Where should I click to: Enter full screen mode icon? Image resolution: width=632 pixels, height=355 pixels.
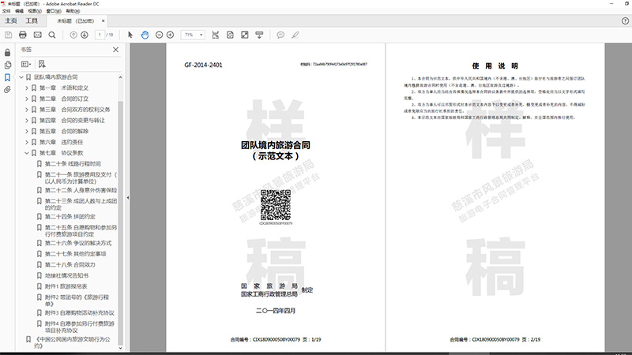point(245,35)
